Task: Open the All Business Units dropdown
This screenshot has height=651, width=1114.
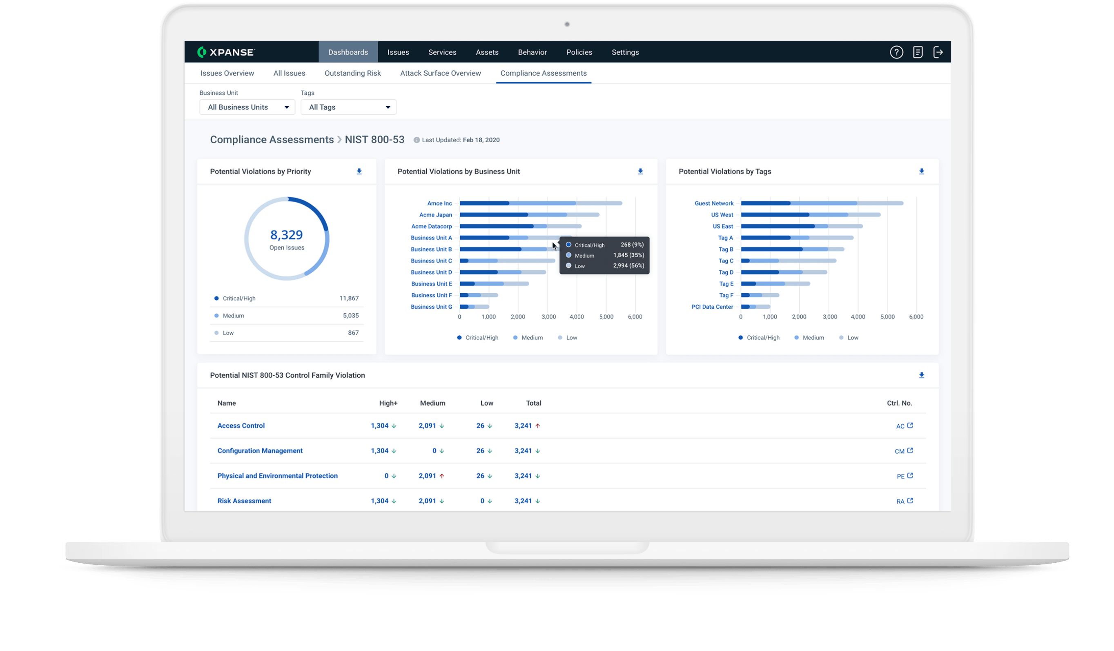Action: pos(247,107)
